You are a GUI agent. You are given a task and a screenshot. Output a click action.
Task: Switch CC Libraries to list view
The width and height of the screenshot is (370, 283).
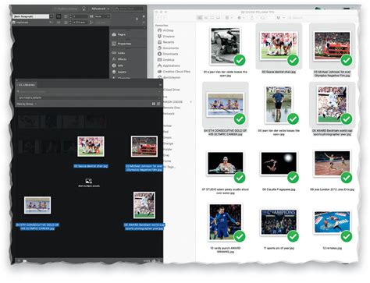(x=158, y=104)
